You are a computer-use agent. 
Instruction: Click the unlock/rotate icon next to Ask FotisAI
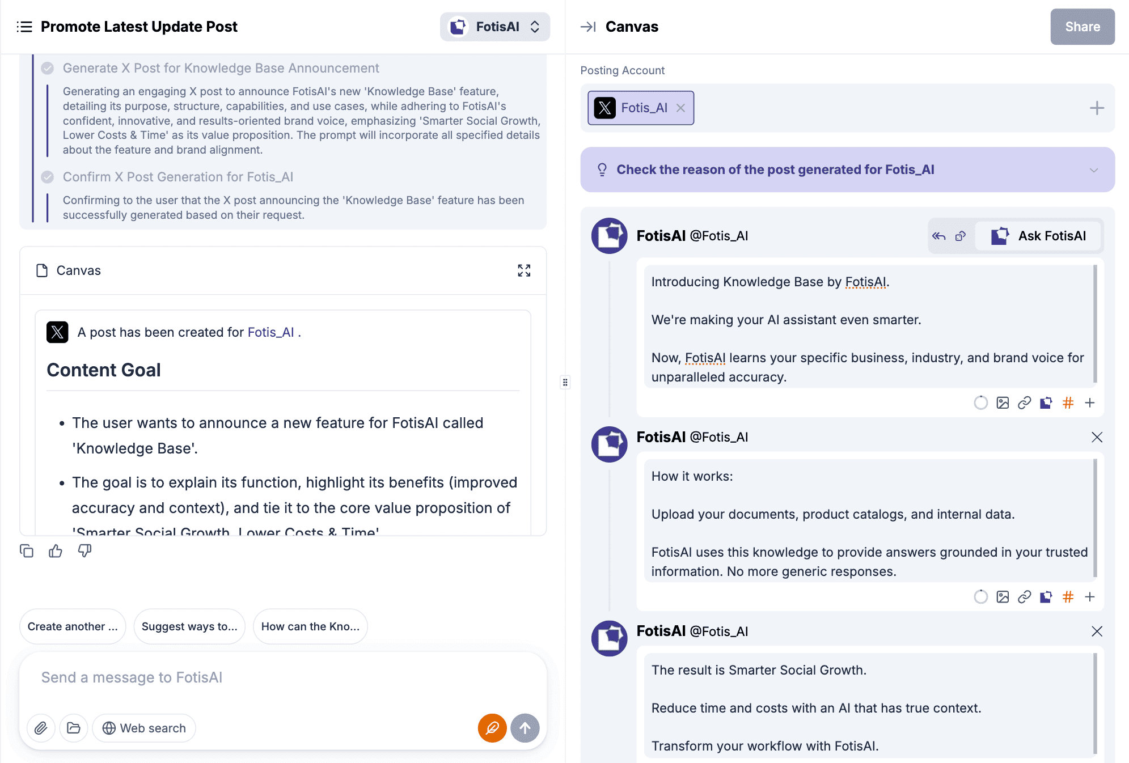[x=961, y=236]
